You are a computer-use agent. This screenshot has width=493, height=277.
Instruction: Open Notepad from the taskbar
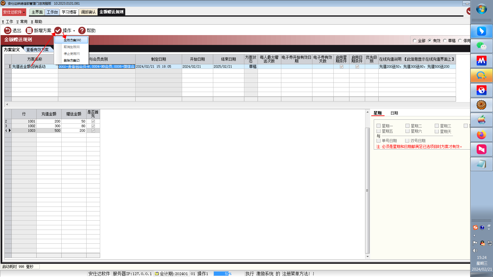[482, 164]
